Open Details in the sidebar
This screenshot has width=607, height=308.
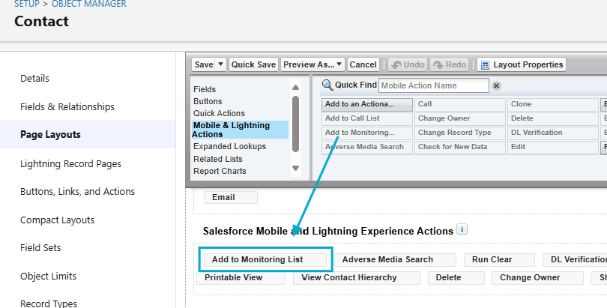tap(34, 78)
